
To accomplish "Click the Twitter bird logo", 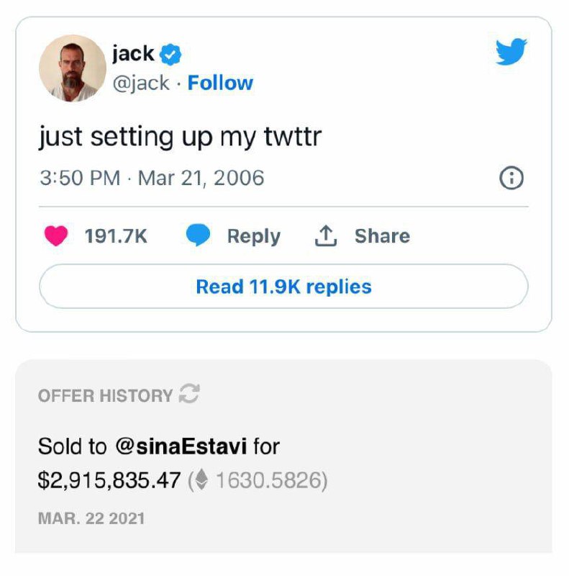I will (x=511, y=52).
